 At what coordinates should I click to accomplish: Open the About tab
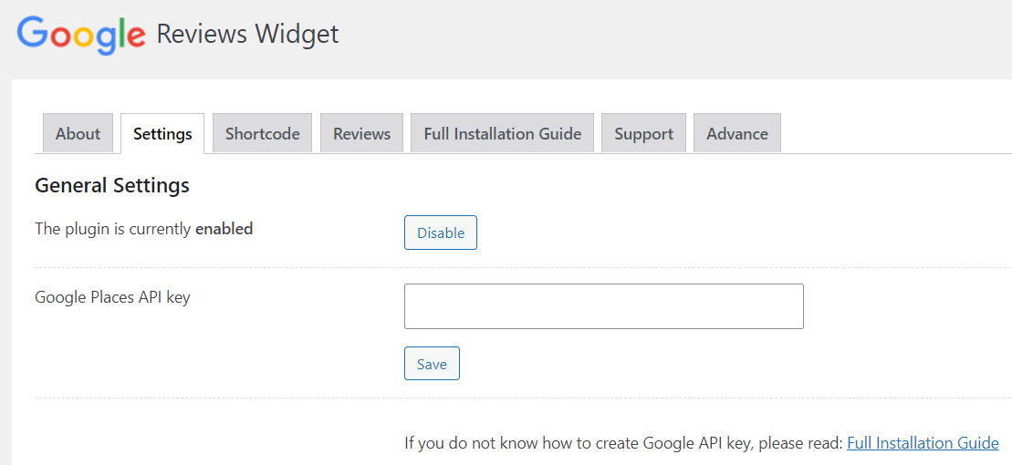coord(78,134)
